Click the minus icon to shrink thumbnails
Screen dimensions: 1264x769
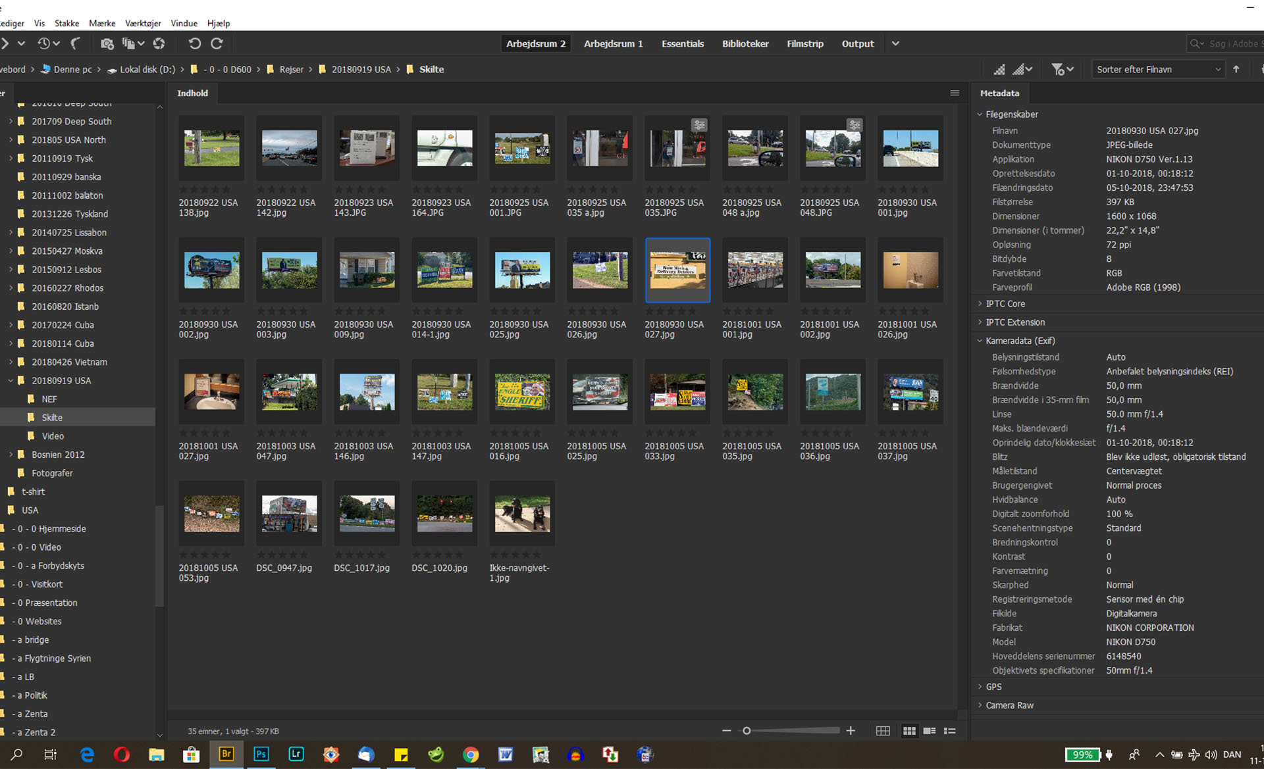tap(727, 731)
